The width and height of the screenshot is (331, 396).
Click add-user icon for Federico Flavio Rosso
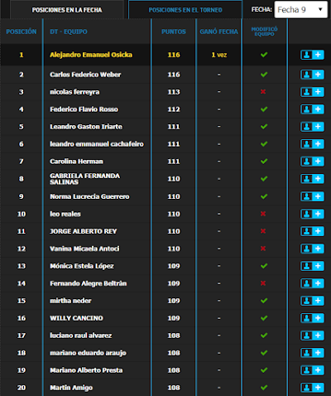point(312,109)
